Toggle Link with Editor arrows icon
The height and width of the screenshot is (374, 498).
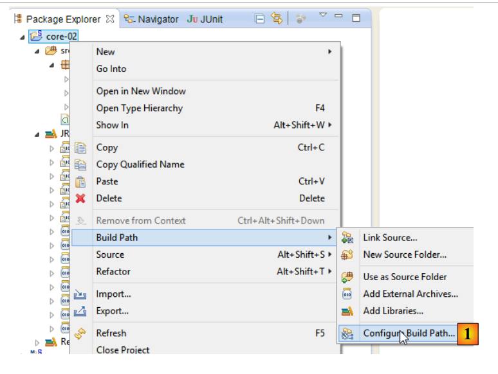[x=277, y=19]
